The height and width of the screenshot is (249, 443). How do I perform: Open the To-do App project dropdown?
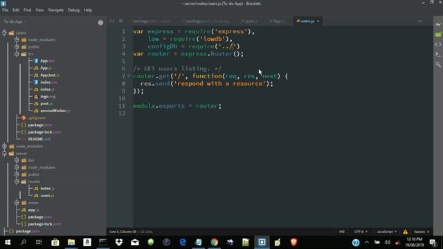[x=15, y=21]
